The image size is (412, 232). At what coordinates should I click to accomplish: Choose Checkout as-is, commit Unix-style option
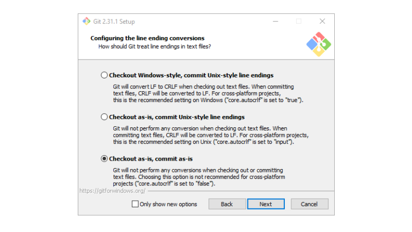point(104,117)
